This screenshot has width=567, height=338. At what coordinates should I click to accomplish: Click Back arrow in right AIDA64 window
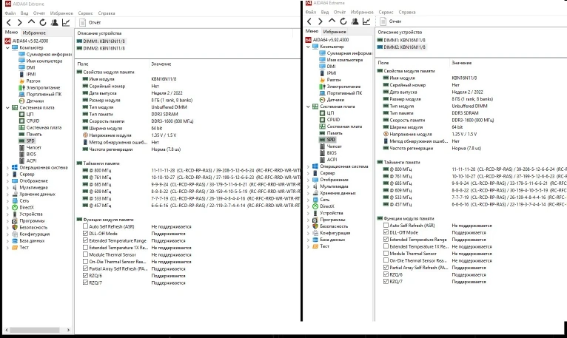[309, 21]
